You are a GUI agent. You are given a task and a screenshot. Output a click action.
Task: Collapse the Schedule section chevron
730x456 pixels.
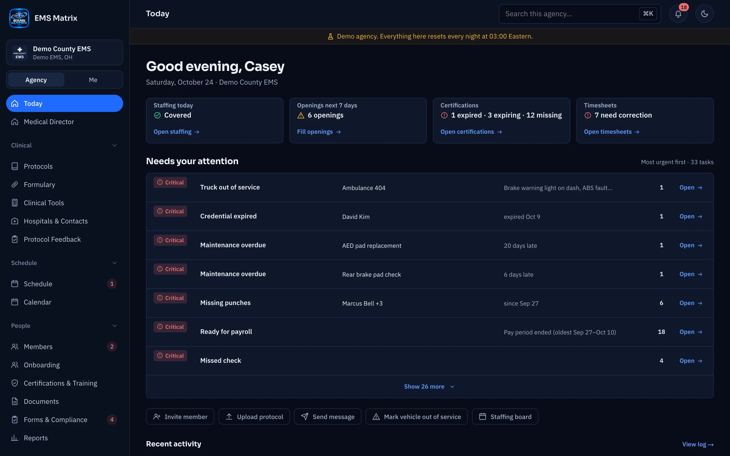tap(114, 263)
